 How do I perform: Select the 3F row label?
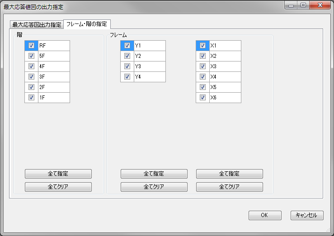click(x=54, y=77)
